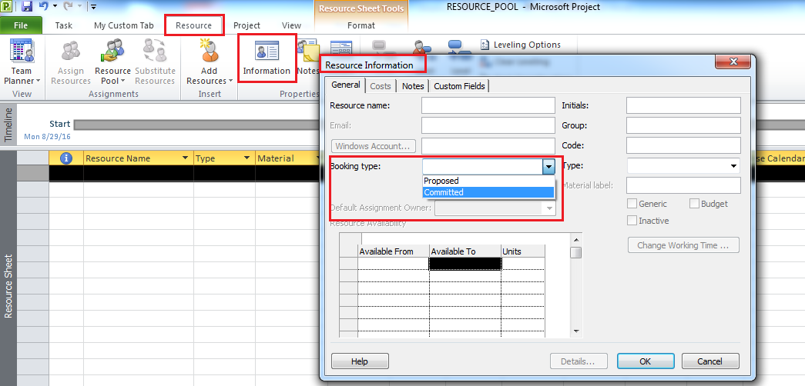
Task: Click the Group input field
Action: (683, 125)
